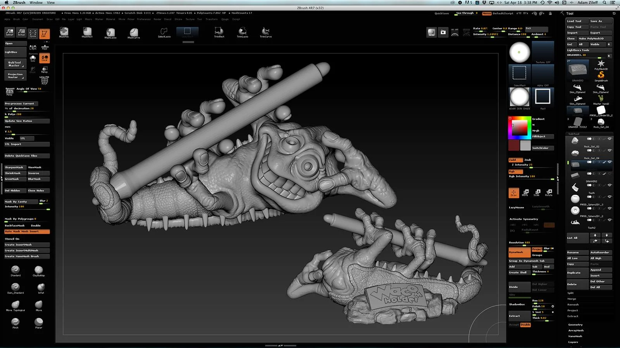This screenshot has width=620, height=348.
Task: Expand the Split section
Action: (x=570, y=293)
